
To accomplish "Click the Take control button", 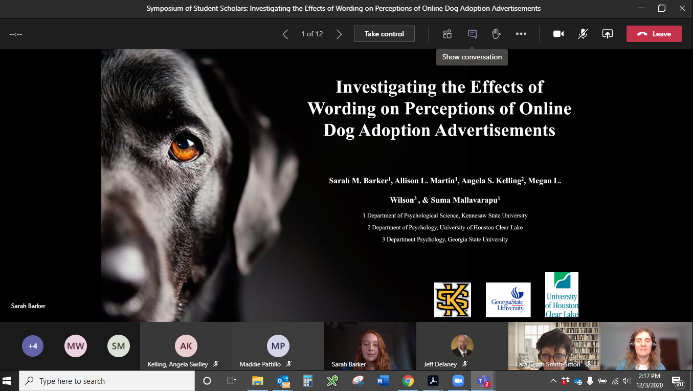I will point(384,34).
